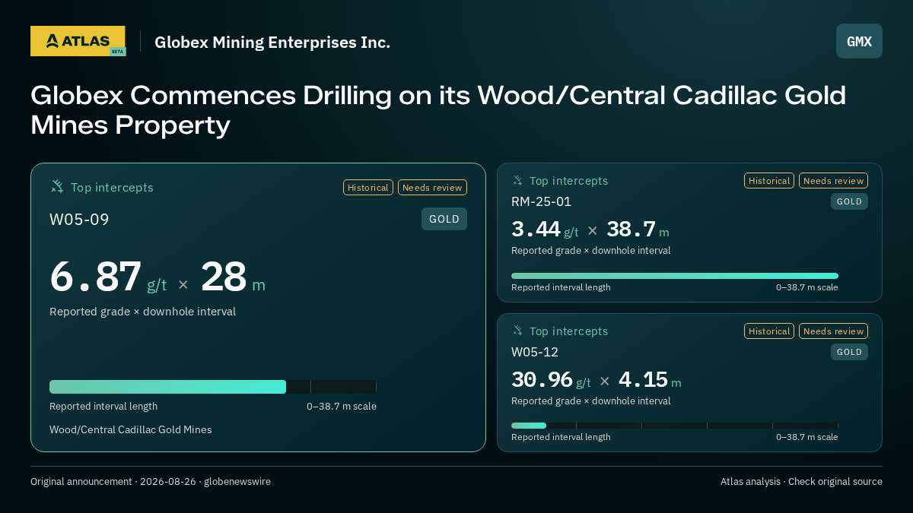Click the drill icon in the W05-12 card

(x=517, y=331)
